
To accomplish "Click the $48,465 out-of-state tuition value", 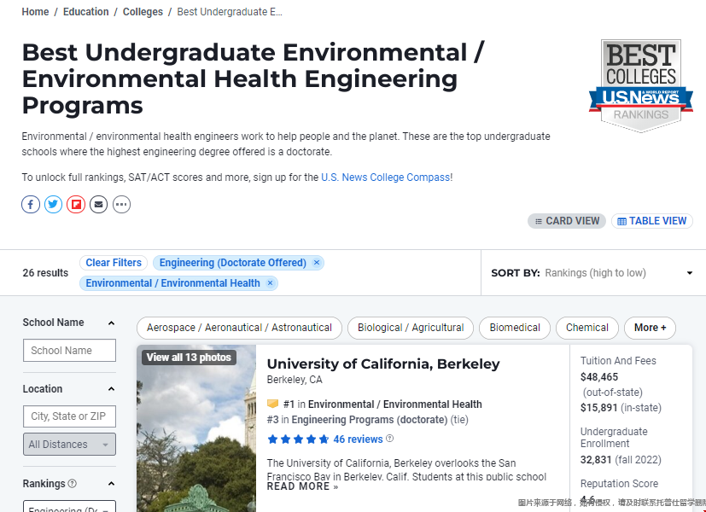I will (599, 377).
